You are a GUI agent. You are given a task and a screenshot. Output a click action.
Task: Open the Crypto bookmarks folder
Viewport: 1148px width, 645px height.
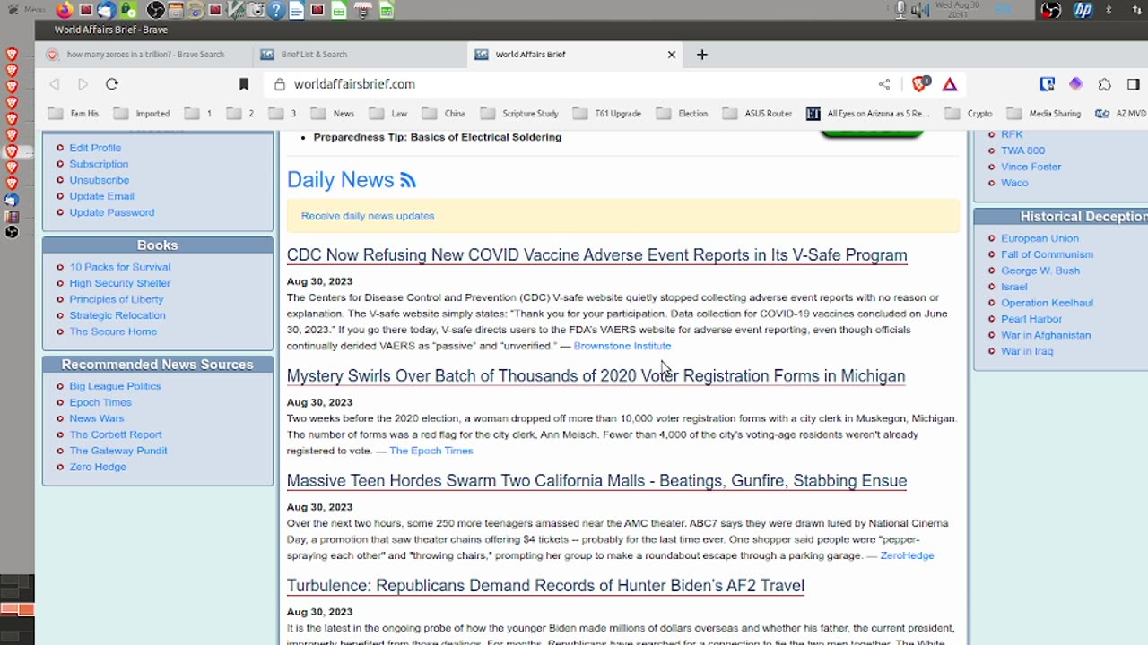pyautogui.click(x=970, y=114)
